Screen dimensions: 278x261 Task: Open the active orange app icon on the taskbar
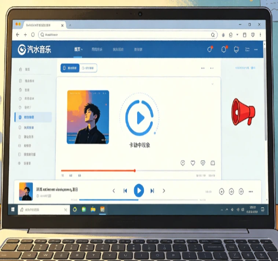pos(102,209)
